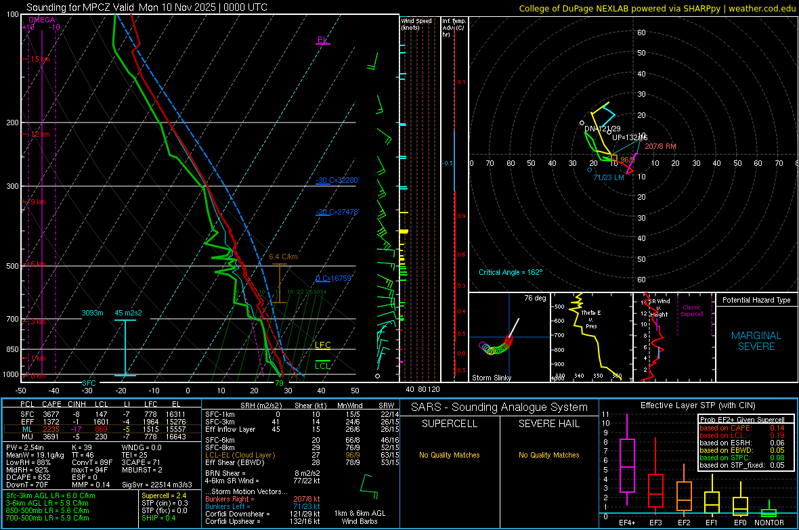The height and width of the screenshot is (530, 799).
Task: Click the SigSvr = 22514 m3/s3 value
Action: (157, 485)
